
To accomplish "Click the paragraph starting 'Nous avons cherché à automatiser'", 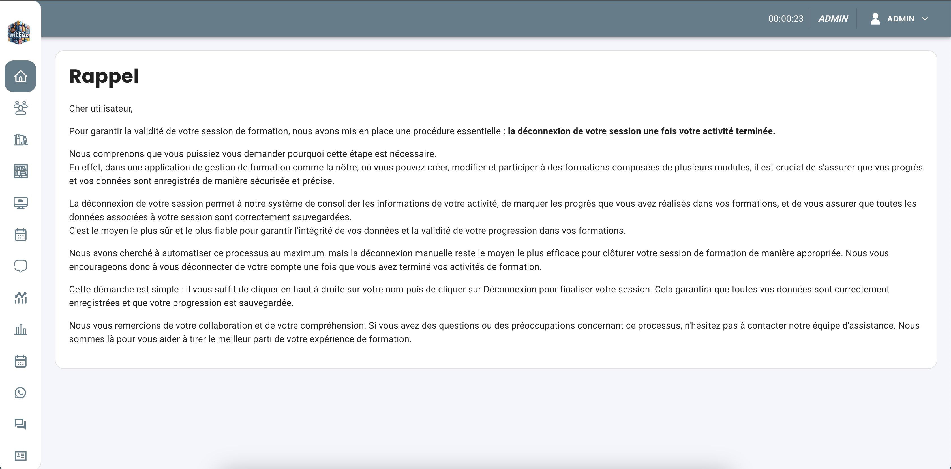I will point(479,260).
